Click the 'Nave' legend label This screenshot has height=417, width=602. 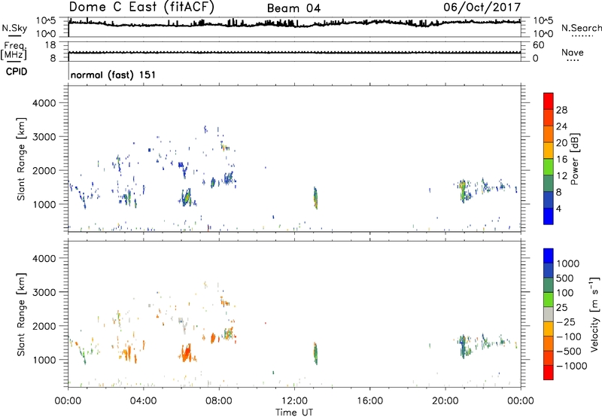[x=573, y=52]
